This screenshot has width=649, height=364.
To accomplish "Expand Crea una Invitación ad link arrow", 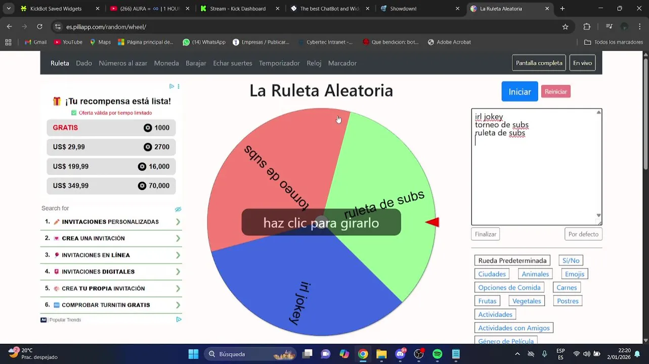I will pyautogui.click(x=178, y=239).
